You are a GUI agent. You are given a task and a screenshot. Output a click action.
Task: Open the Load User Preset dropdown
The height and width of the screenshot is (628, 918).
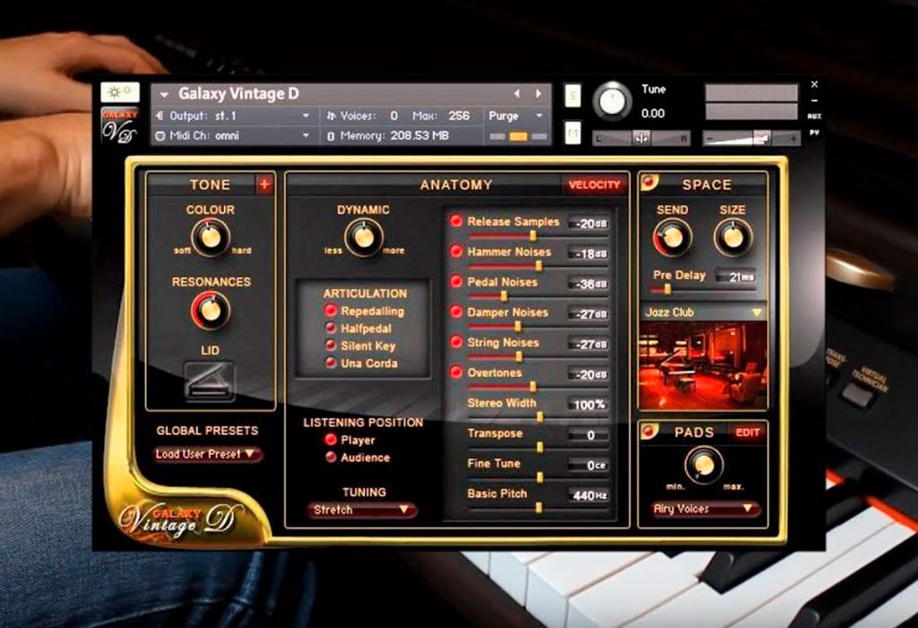click(208, 454)
